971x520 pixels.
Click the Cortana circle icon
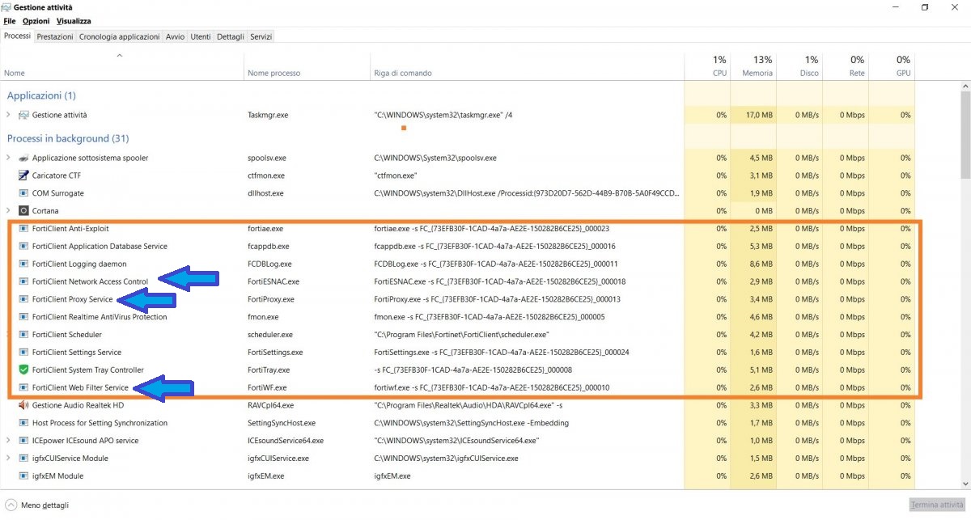(23, 211)
